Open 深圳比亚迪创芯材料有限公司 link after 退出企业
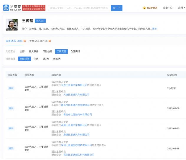The image size is (186, 160). click(79, 155)
